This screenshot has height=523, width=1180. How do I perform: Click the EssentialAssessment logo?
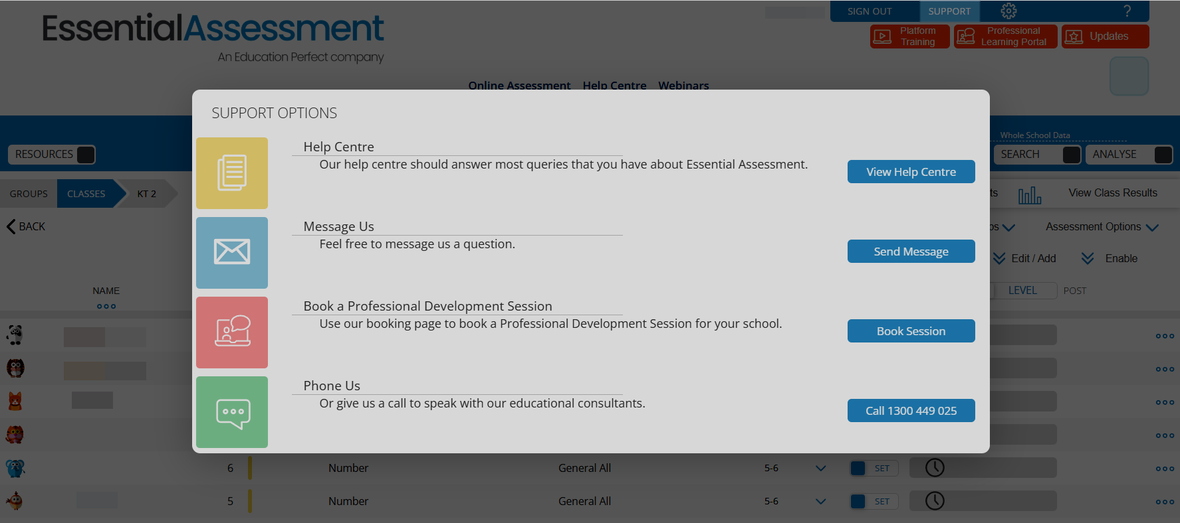click(x=213, y=38)
